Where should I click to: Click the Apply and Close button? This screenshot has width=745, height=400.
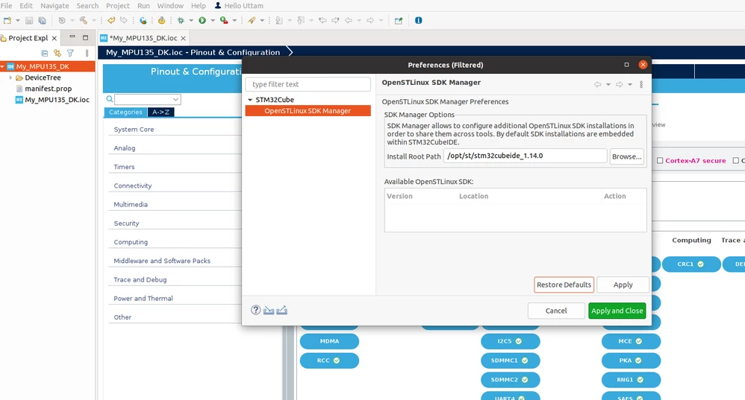click(x=617, y=311)
